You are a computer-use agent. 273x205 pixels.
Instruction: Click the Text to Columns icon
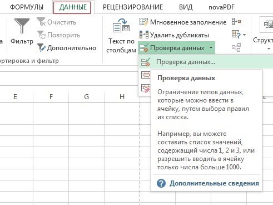pos(121,26)
